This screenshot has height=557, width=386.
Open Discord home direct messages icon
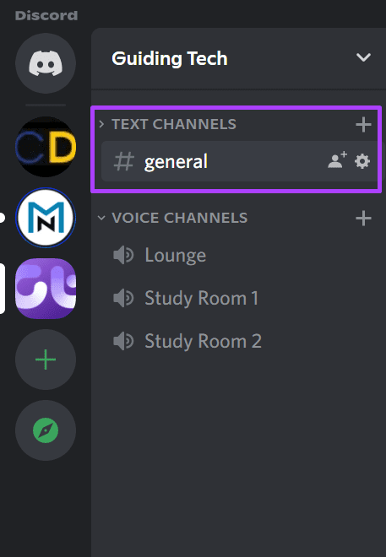[46, 63]
